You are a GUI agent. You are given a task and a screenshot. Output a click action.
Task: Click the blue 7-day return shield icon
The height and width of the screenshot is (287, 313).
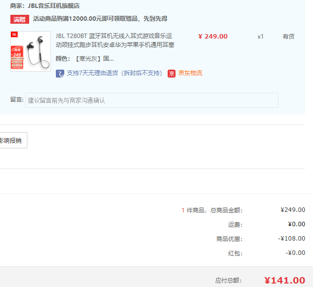(x=60, y=73)
